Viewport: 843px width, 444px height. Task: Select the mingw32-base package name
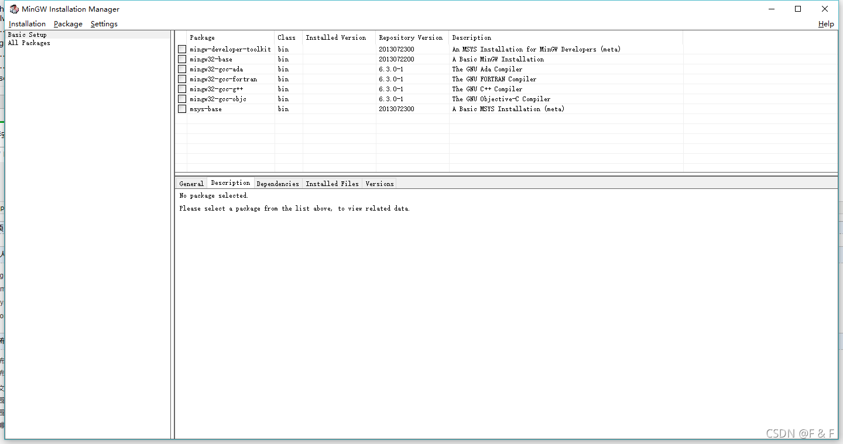(211, 59)
